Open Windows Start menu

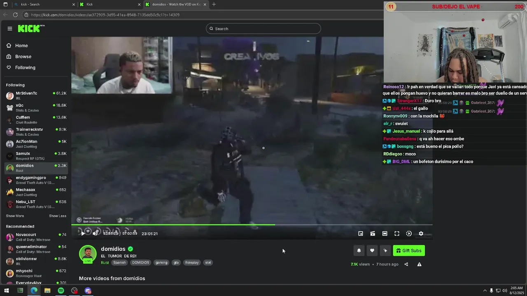click(x=6, y=291)
